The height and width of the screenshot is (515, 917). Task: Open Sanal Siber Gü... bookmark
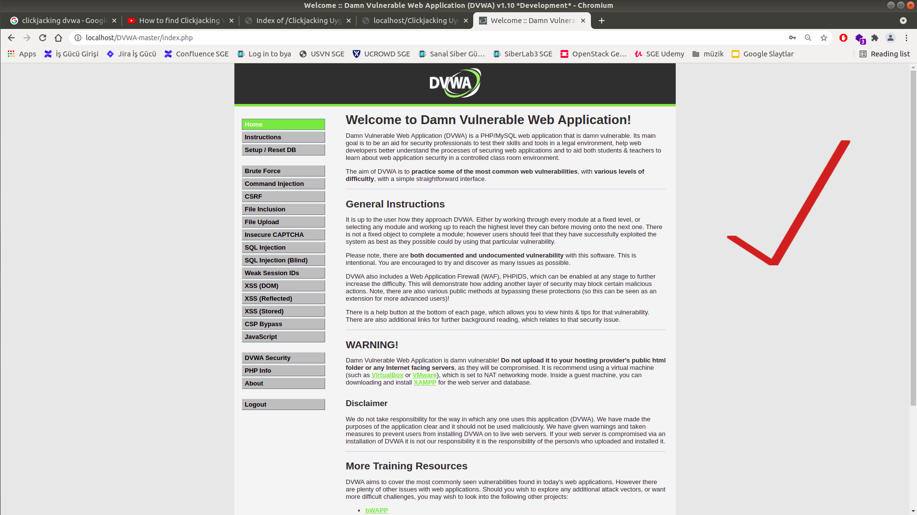[451, 54]
